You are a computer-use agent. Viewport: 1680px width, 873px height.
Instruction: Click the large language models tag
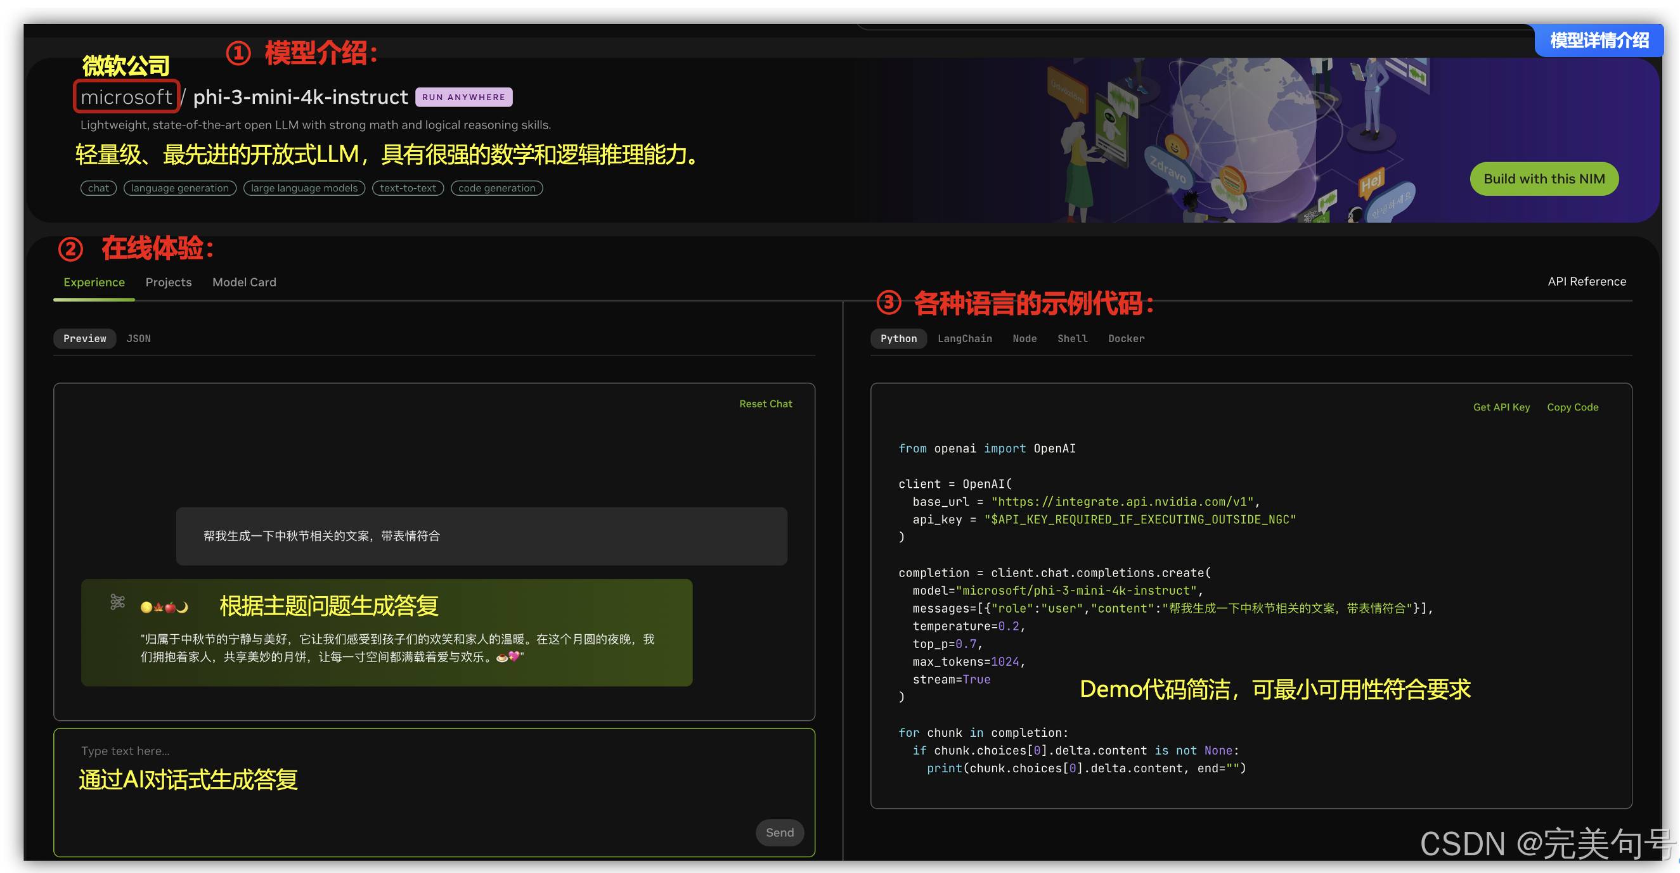(x=304, y=188)
